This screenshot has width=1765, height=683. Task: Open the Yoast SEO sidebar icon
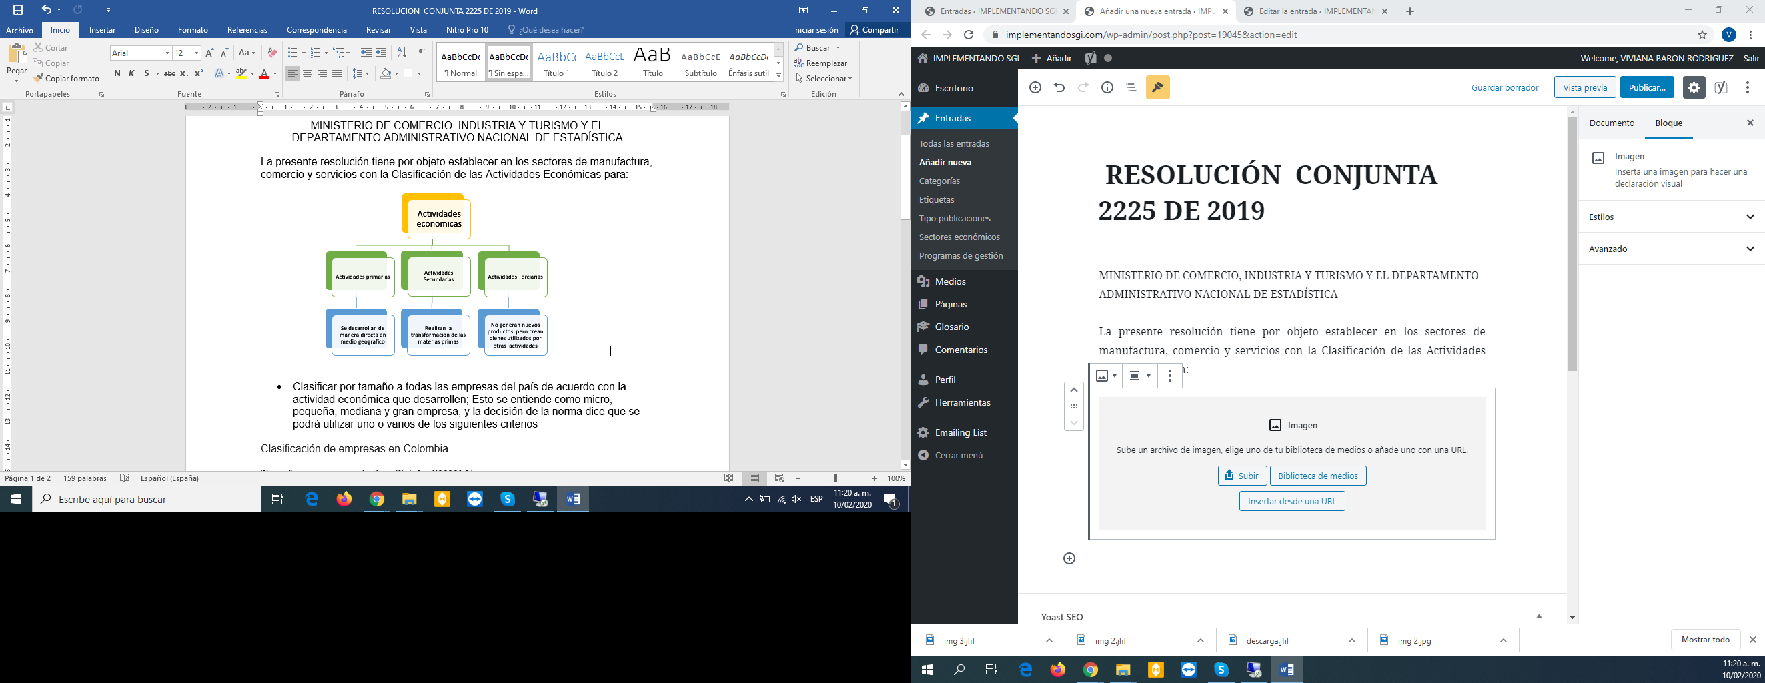[x=1721, y=87]
